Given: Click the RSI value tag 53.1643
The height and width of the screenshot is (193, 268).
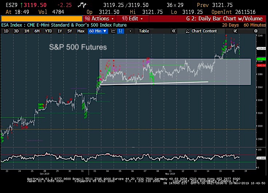Looking at the screenshot, I should pyautogui.click(x=261, y=158).
